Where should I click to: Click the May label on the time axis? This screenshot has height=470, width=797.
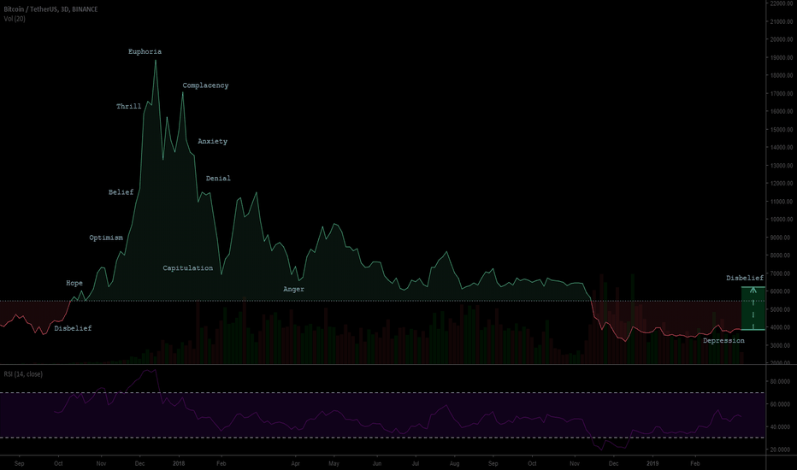click(334, 463)
